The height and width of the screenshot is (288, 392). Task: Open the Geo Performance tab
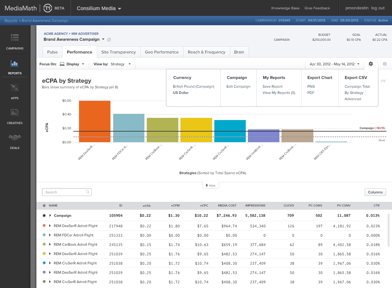point(162,52)
